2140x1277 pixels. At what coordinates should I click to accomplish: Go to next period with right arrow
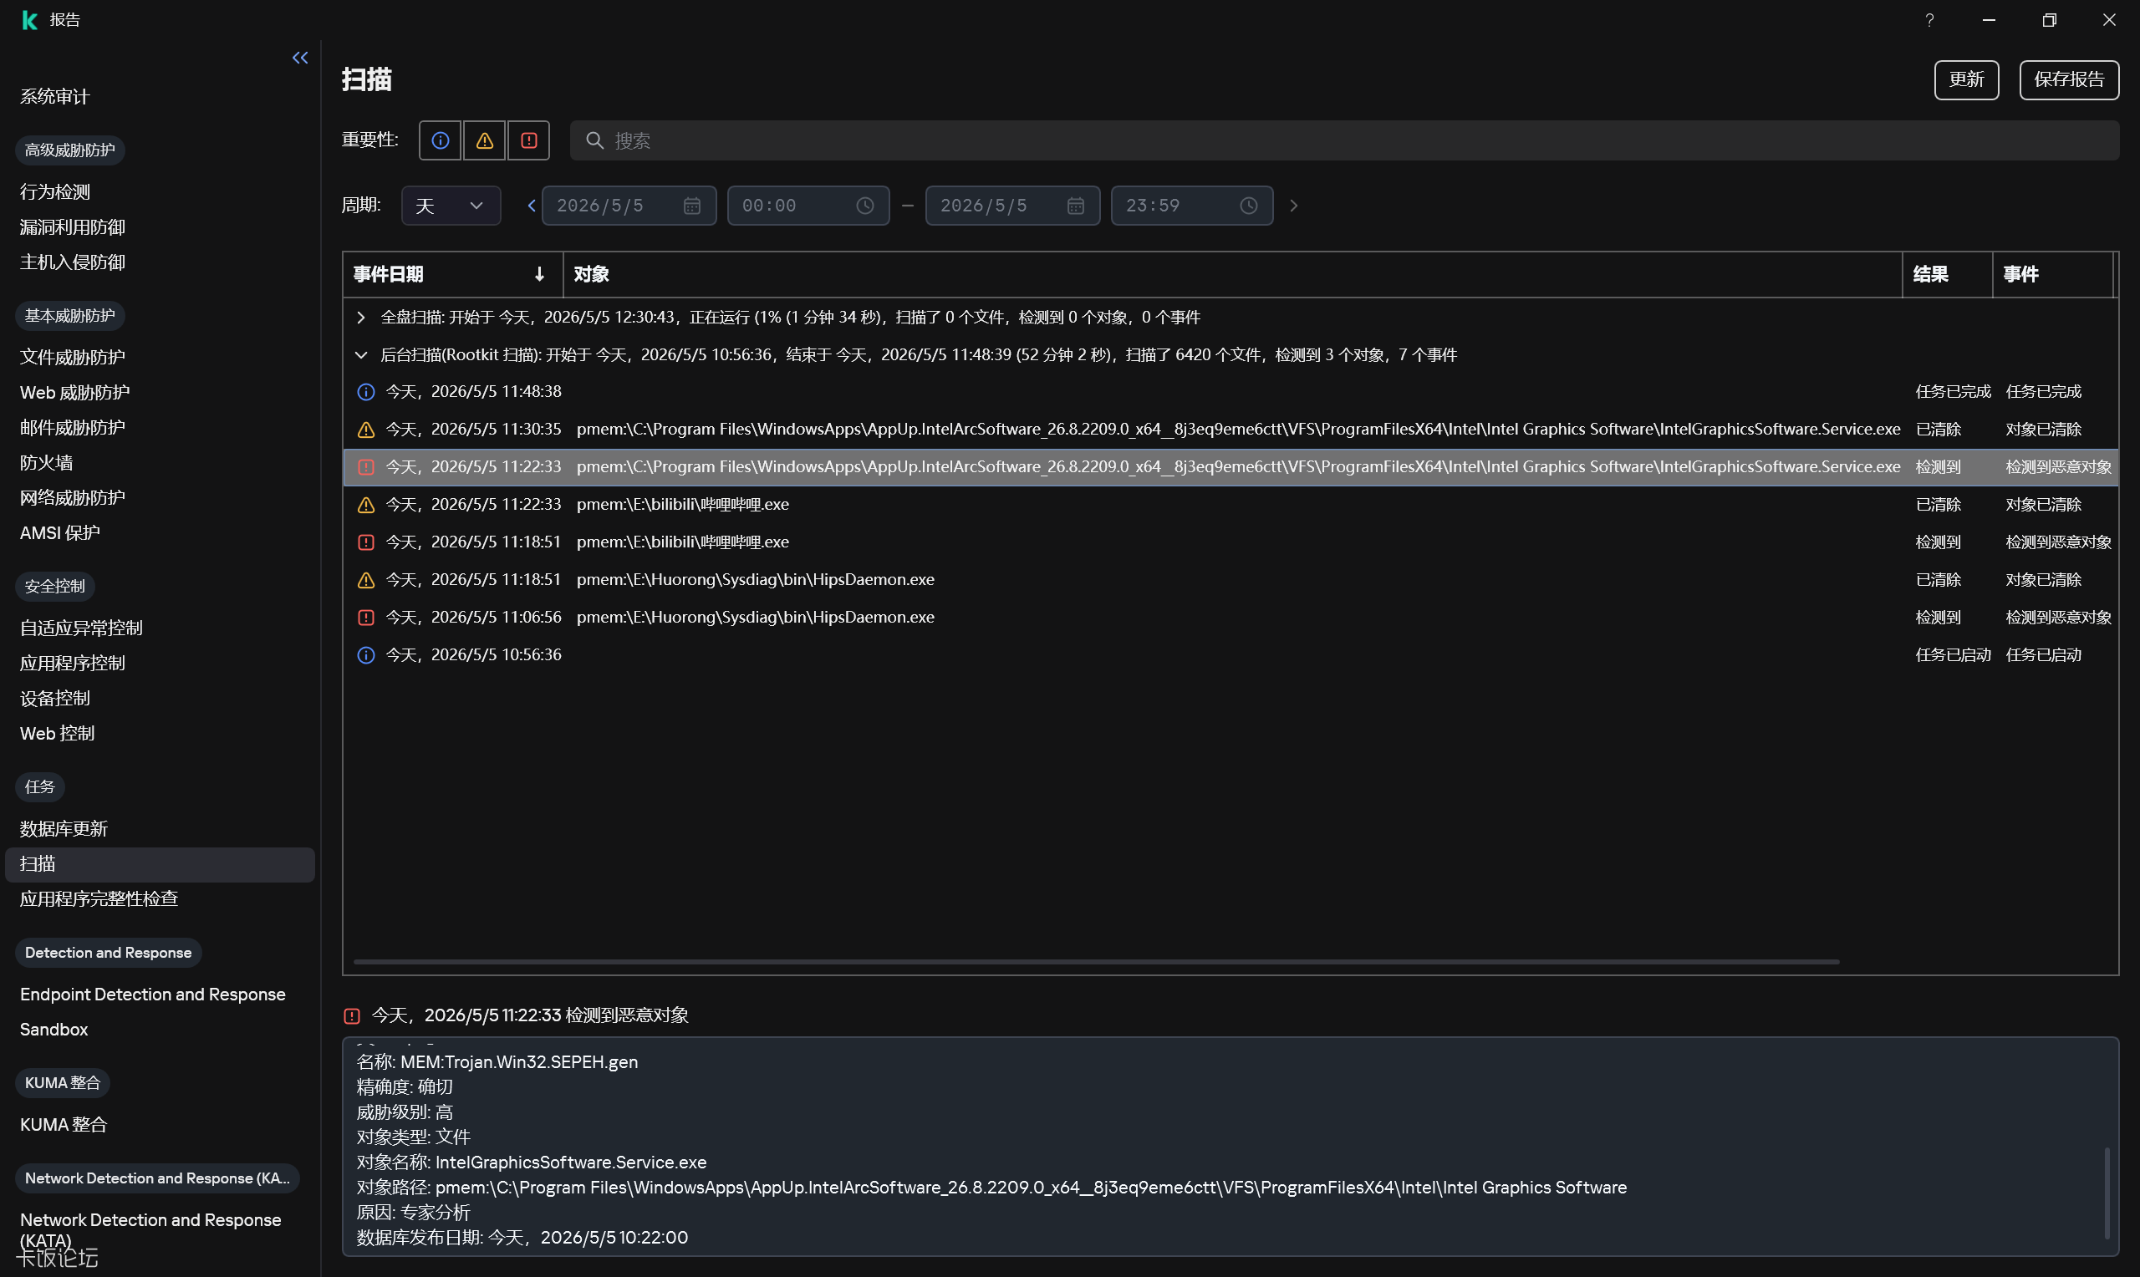(x=1293, y=206)
